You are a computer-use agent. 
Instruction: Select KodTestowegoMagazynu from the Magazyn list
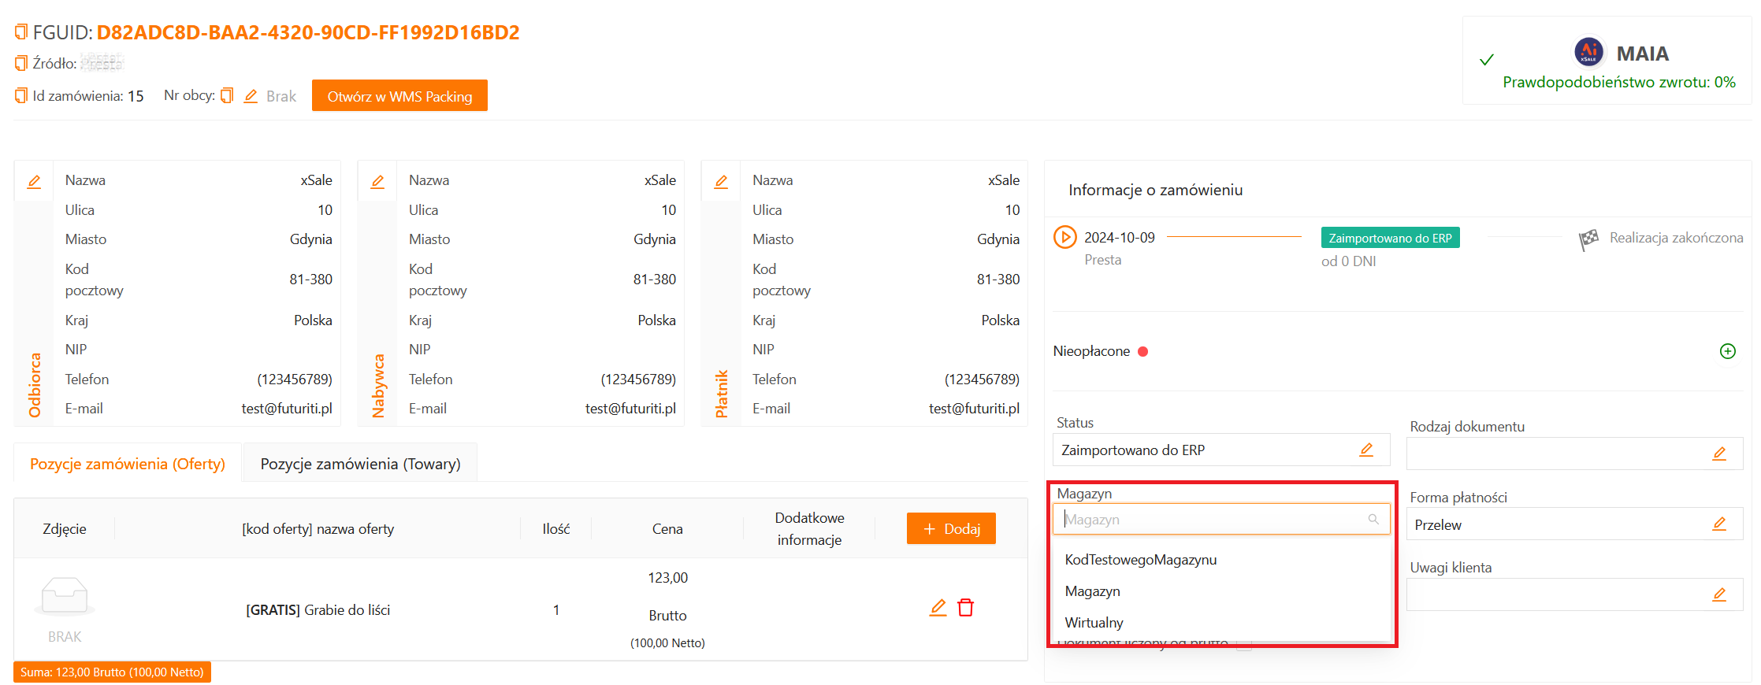[1140, 560]
